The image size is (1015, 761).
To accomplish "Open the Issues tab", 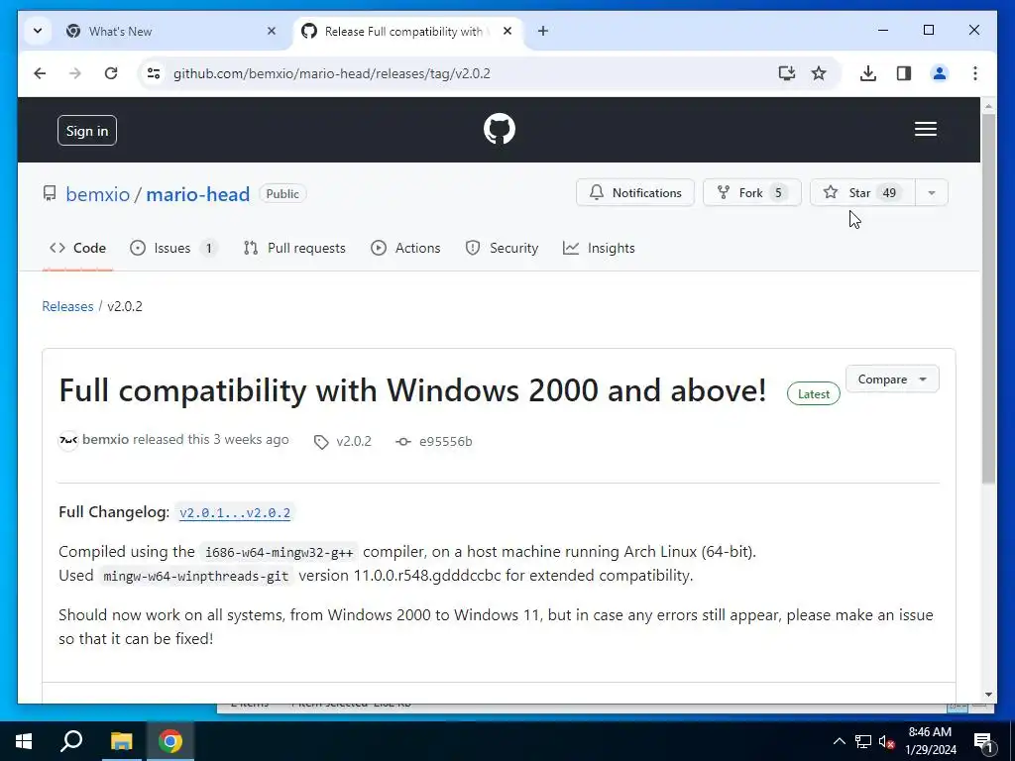I will point(172,248).
